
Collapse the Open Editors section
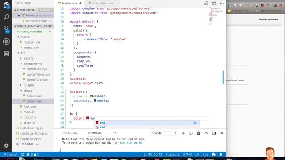pos(33,10)
